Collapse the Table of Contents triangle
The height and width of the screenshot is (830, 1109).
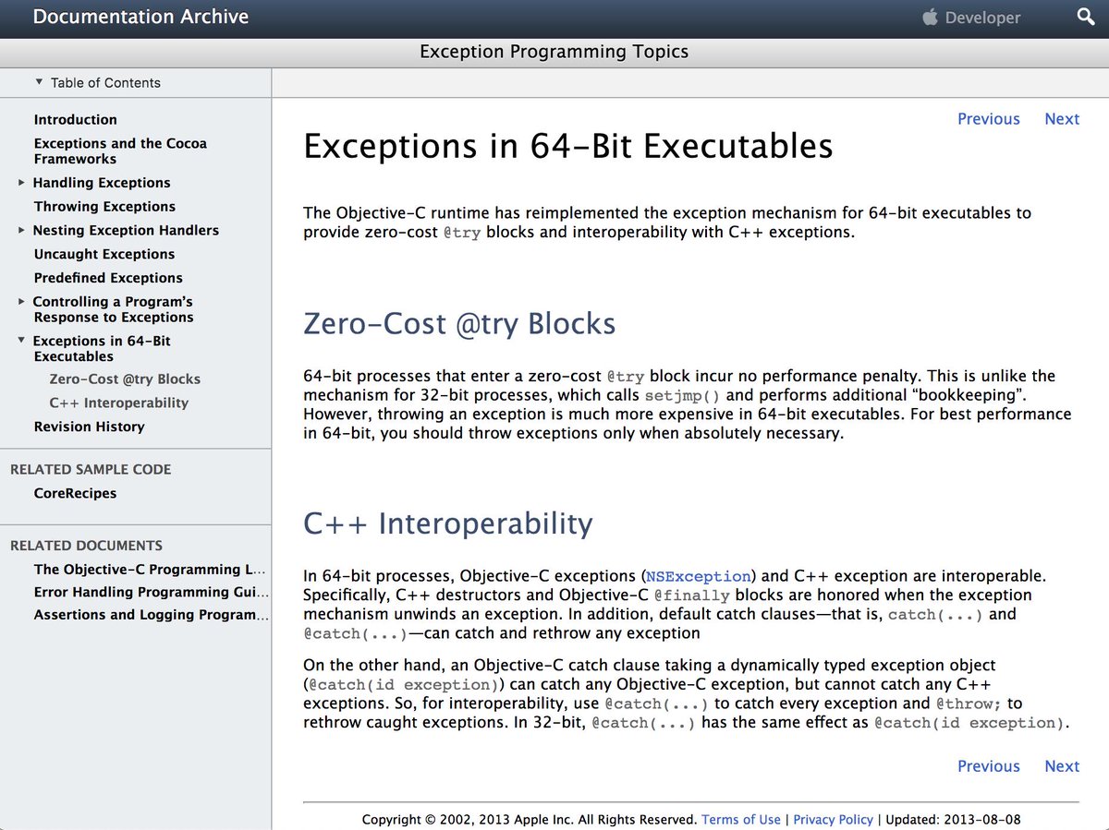click(39, 82)
